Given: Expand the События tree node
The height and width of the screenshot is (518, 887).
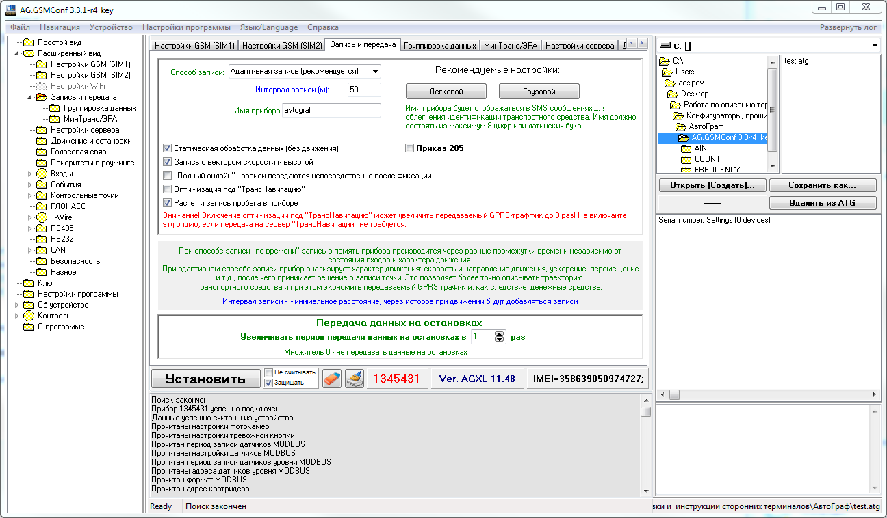Looking at the screenshot, I should 29,185.
